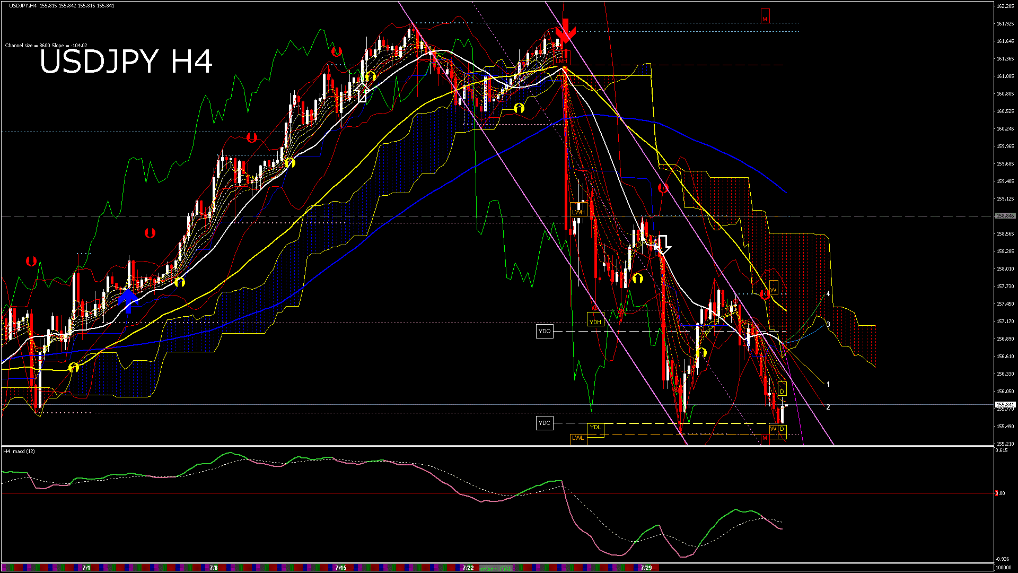Jump to the 7/1 date marker
This screenshot has height=573, width=1018.
86,568
